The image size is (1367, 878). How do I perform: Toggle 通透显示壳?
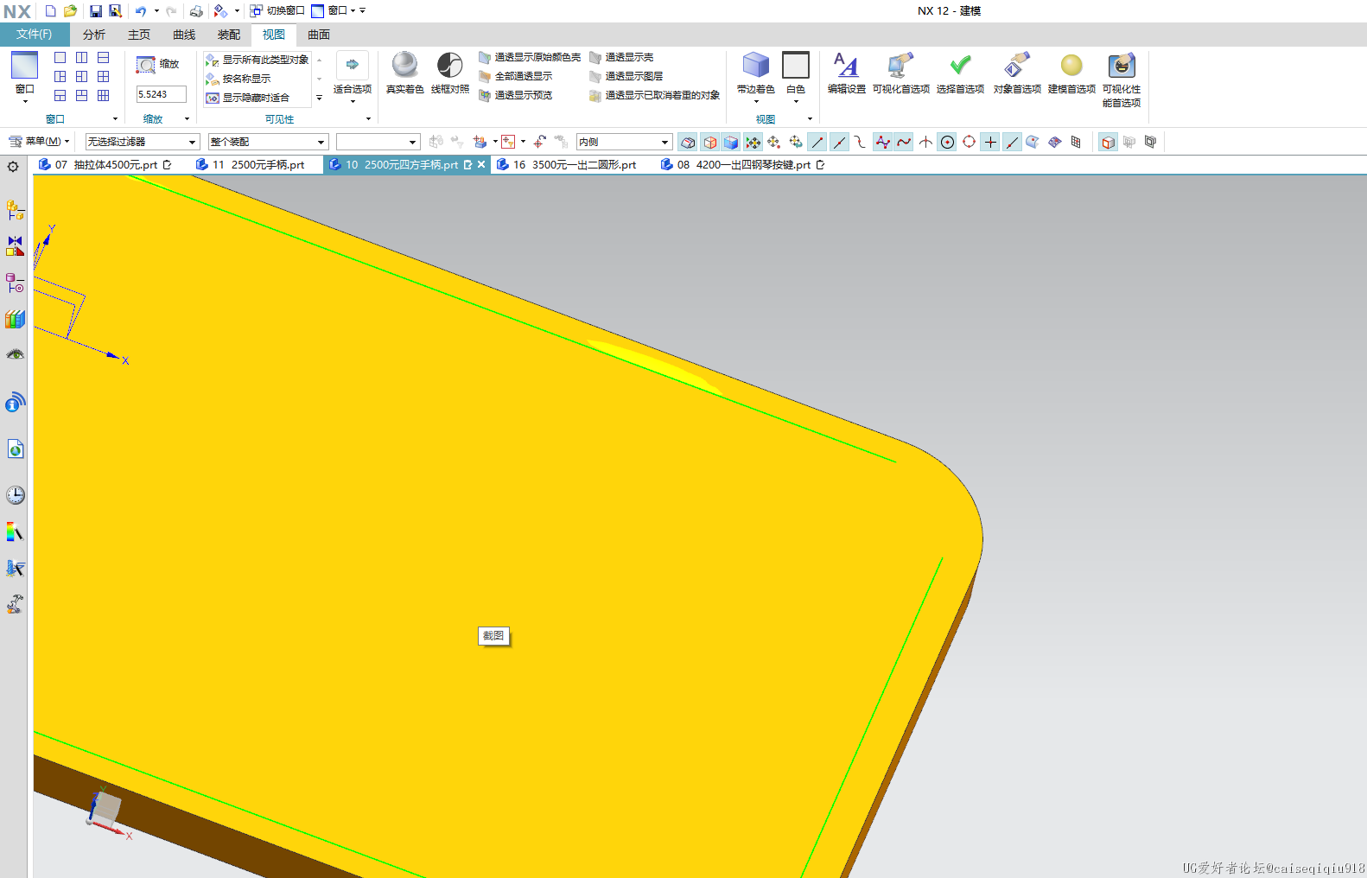pyautogui.click(x=621, y=57)
